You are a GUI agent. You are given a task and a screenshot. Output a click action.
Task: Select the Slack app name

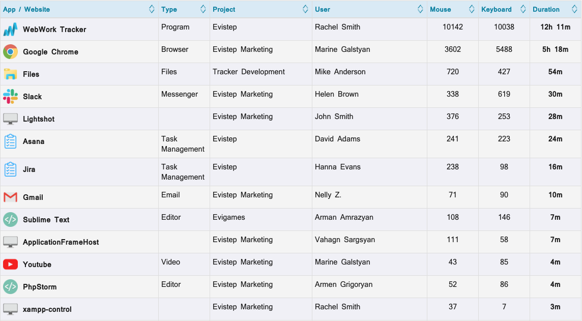[x=32, y=97]
